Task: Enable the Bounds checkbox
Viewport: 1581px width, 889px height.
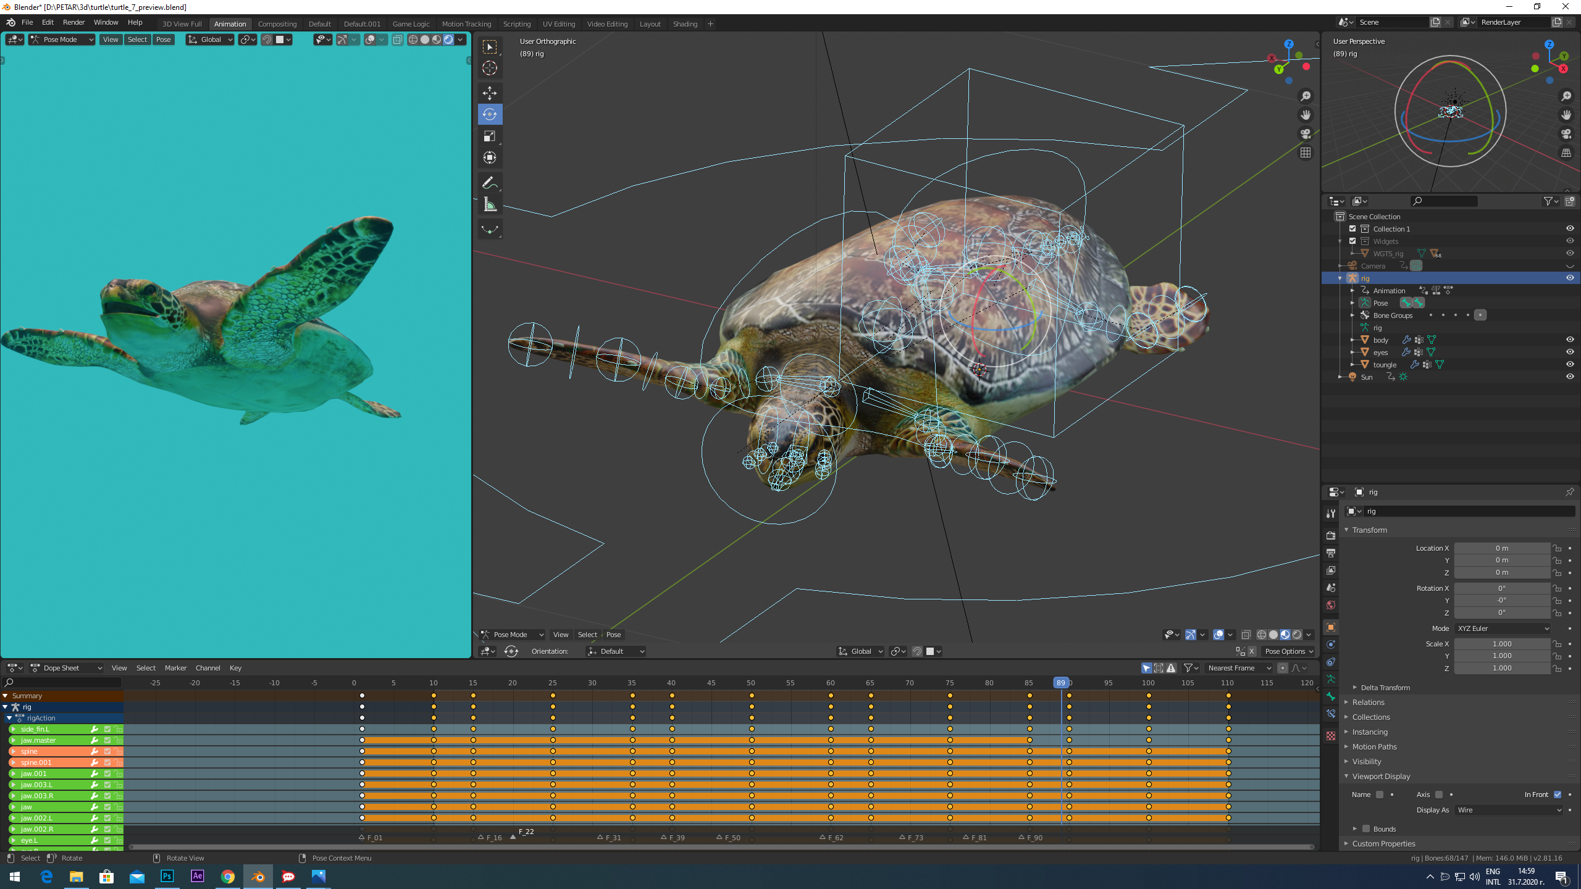Action: pyautogui.click(x=1366, y=828)
